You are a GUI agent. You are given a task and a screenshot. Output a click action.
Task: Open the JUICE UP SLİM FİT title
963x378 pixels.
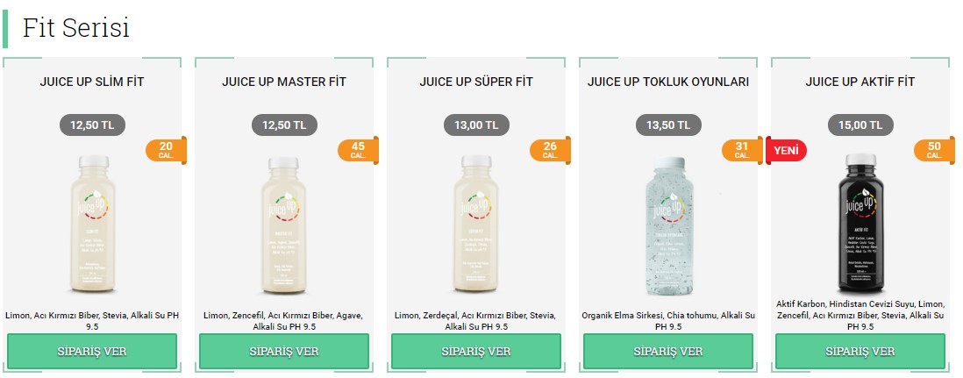coord(92,82)
